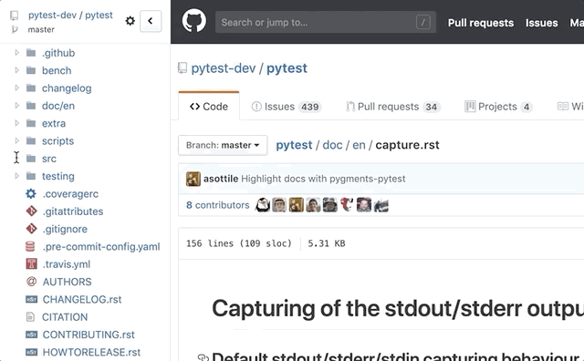Click pytest repository link in page title
584x361 pixels.
[287, 68]
